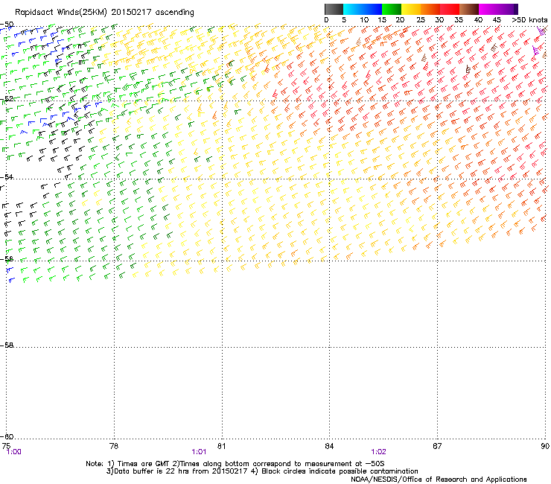The height and width of the screenshot is (484, 551).
Task: Click the '35' legend scale label
Action: pos(459,20)
